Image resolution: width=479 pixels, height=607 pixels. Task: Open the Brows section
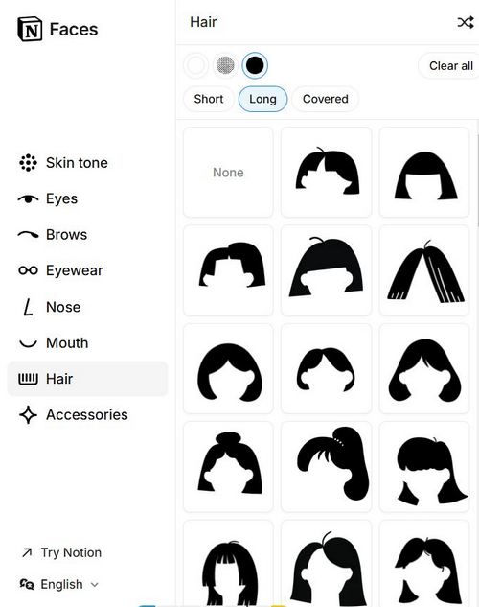coord(53,235)
